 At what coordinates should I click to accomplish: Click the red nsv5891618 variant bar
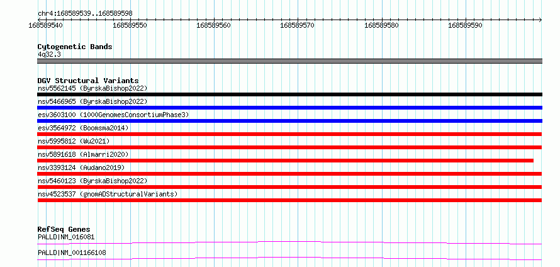tap(286, 161)
